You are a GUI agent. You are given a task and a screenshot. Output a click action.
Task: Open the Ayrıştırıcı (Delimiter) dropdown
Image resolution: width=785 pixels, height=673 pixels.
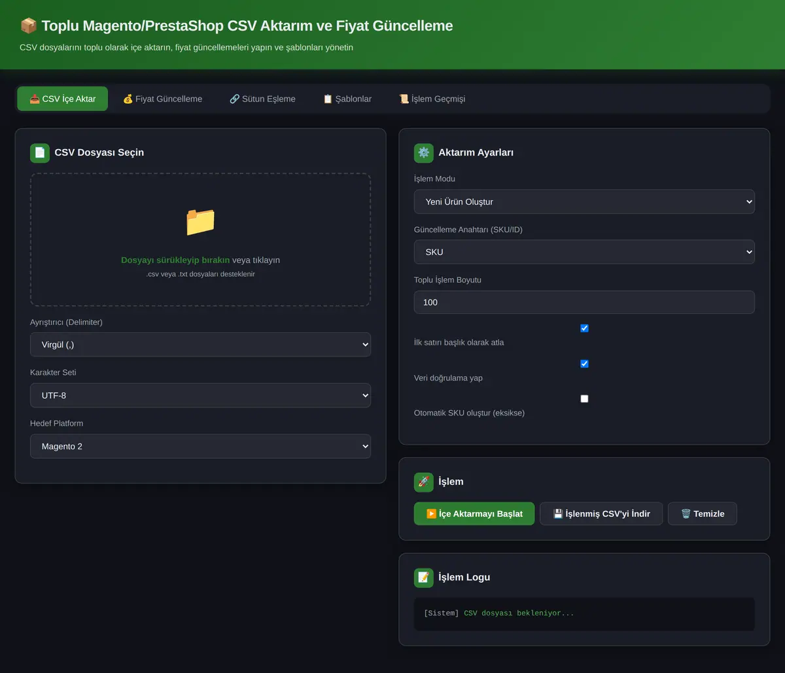click(200, 345)
